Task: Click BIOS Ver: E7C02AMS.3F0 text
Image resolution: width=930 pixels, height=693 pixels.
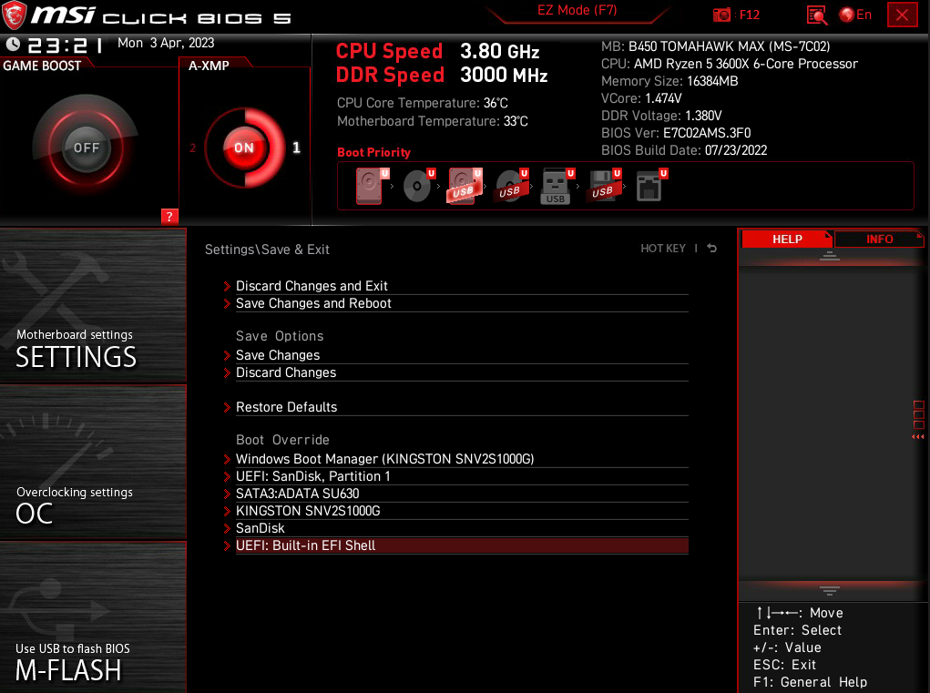Action: pos(676,133)
